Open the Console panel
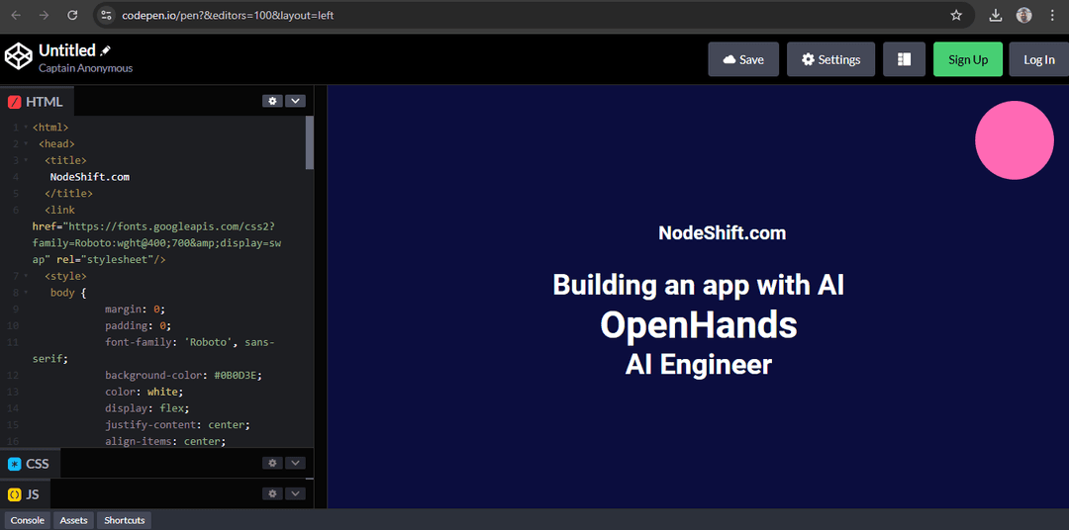 (28, 520)
